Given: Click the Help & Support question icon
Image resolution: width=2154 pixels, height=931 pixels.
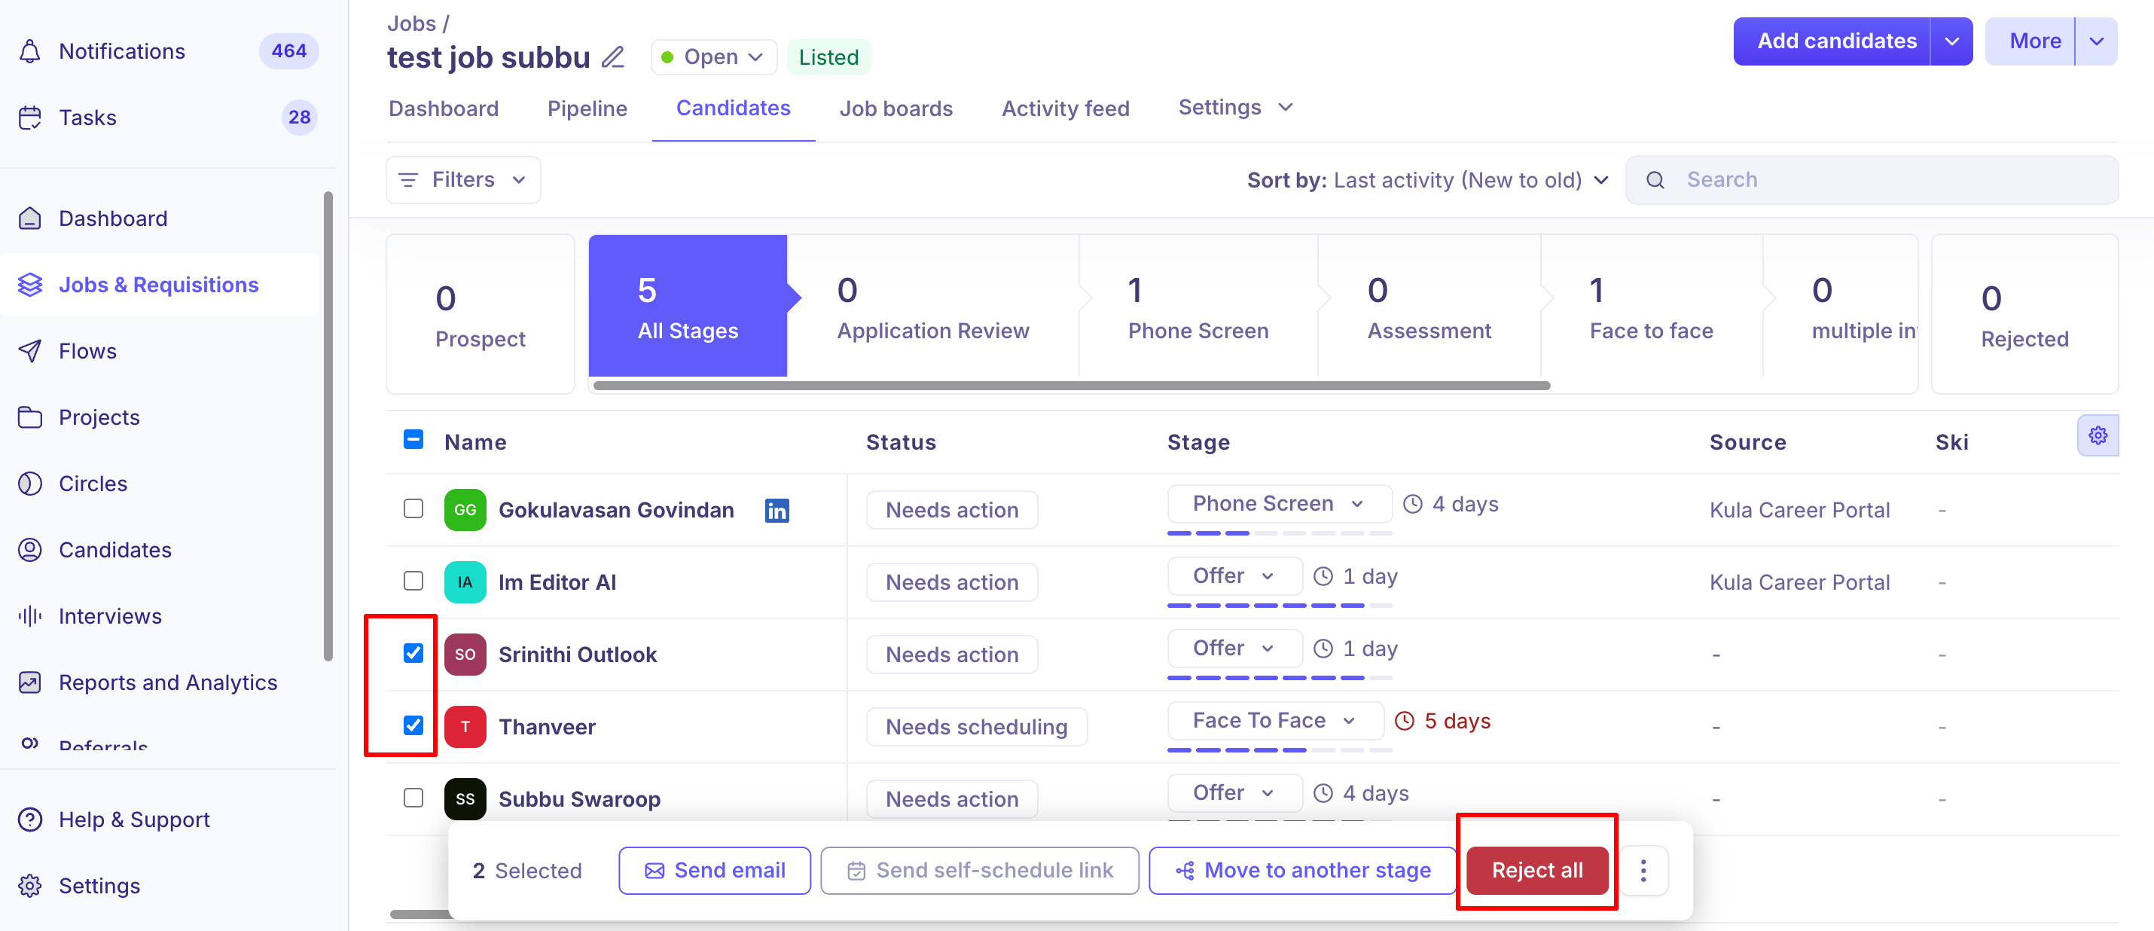Looking at the screenshot, I should tap(30, 819).
